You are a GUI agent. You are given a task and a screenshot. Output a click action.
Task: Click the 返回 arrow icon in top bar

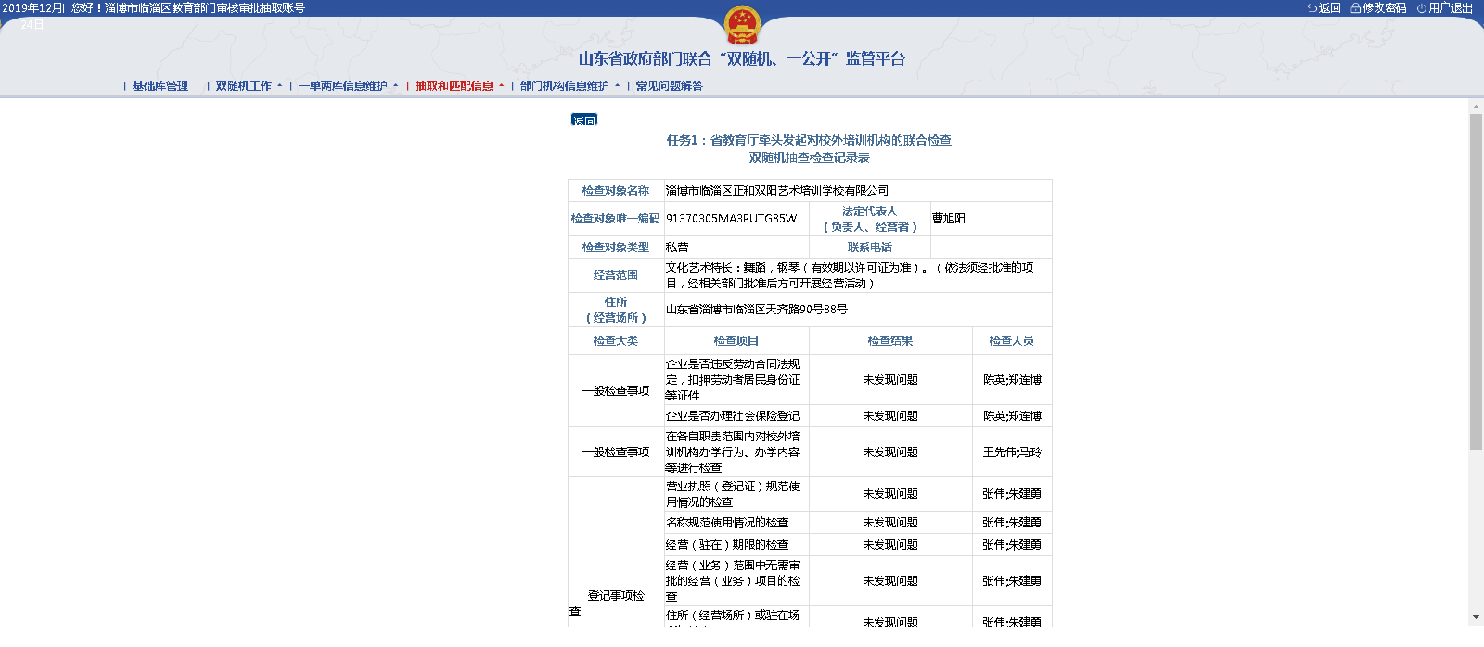(1311, 8)
